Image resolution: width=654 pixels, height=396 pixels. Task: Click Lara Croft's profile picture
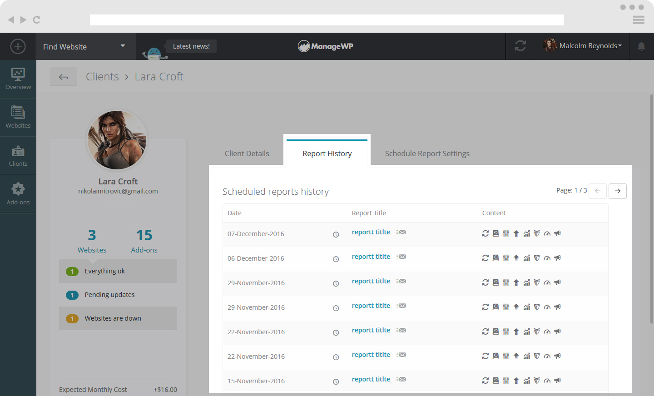coord(117,140)
